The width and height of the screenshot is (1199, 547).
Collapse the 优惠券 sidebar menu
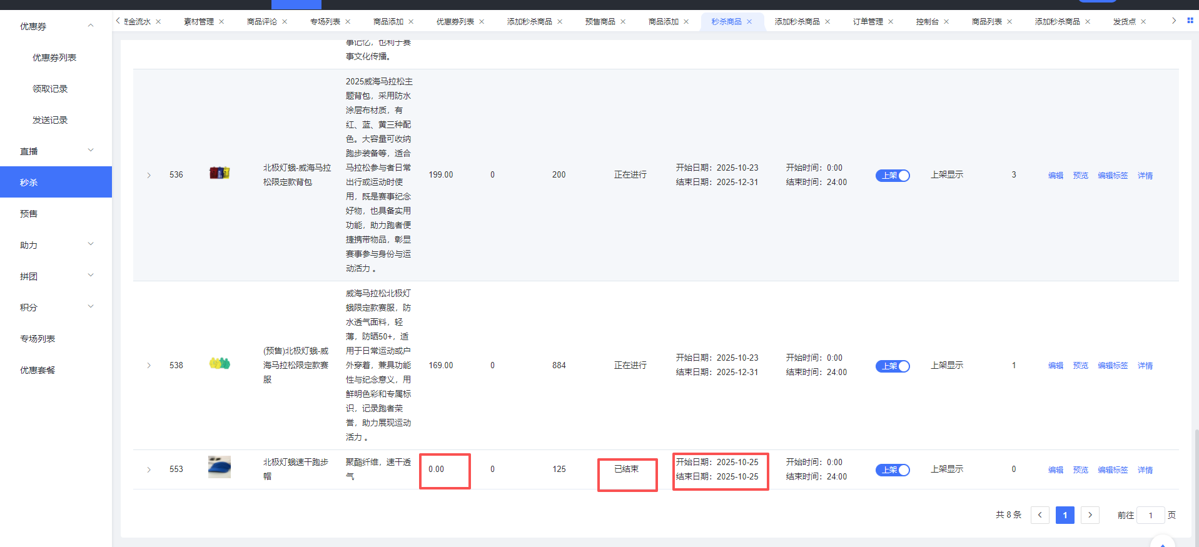pyautogui.click(x=91, y=26)
